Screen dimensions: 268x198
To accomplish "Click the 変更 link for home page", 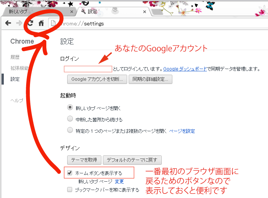I will (119, 181).
